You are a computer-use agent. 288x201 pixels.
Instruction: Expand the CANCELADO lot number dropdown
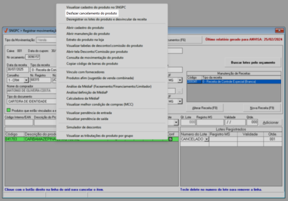click(x=206, y=139)
